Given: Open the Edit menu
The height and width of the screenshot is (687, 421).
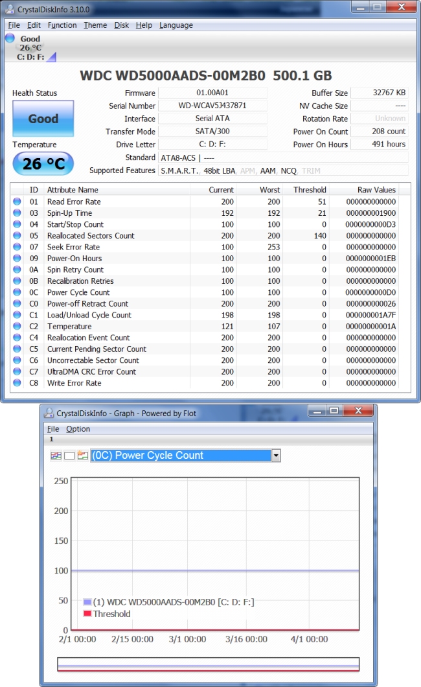Looking at the screenshot, I should [x=34, y=25].
